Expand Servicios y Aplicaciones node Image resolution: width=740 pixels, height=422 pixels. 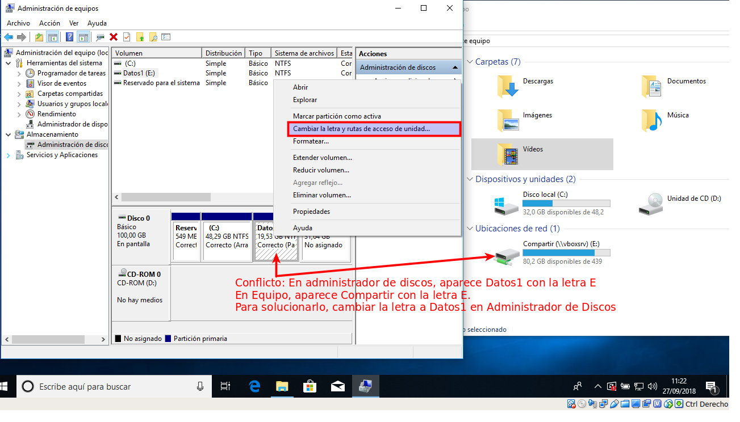(x=9, y=155)
